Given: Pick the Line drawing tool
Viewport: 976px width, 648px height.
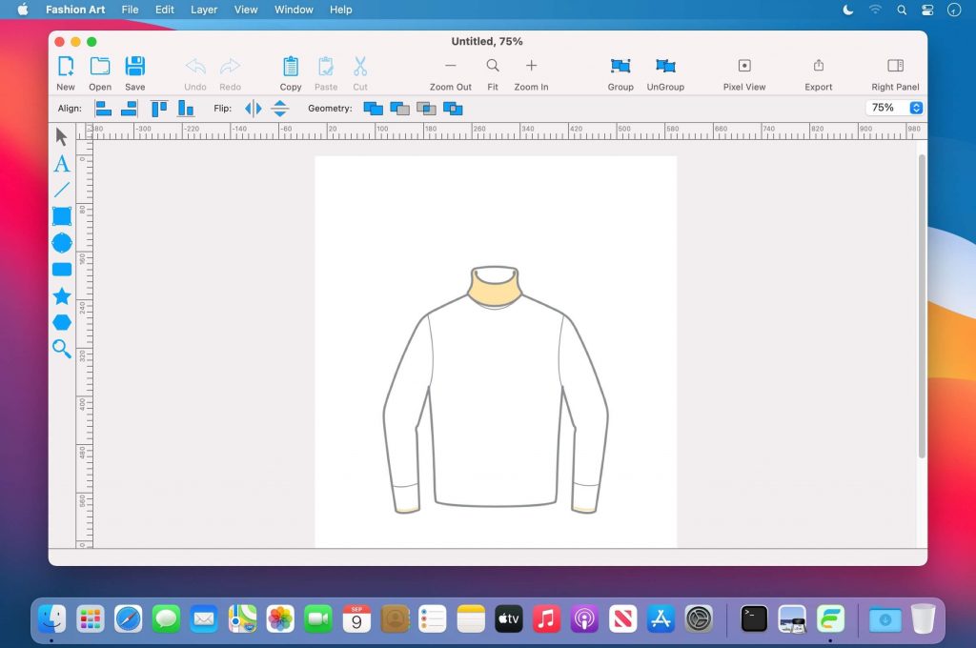Looking at the screenshot, I should pos(62,190).
